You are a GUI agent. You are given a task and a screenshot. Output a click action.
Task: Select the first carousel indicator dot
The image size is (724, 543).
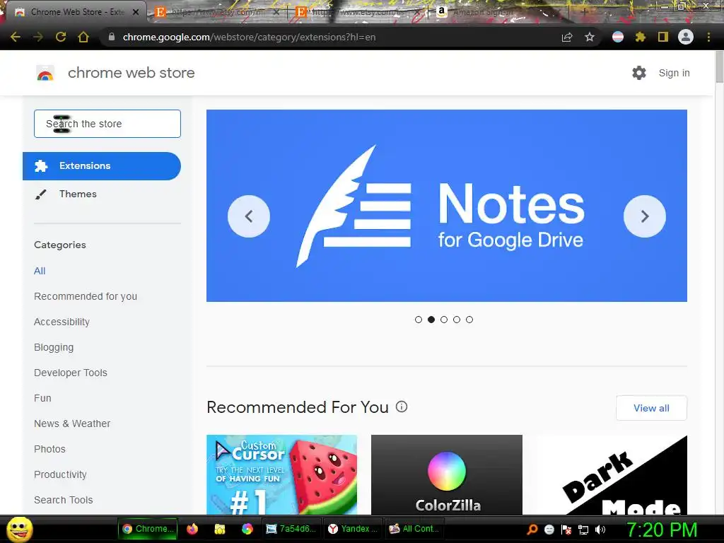(x=419, y=320)
